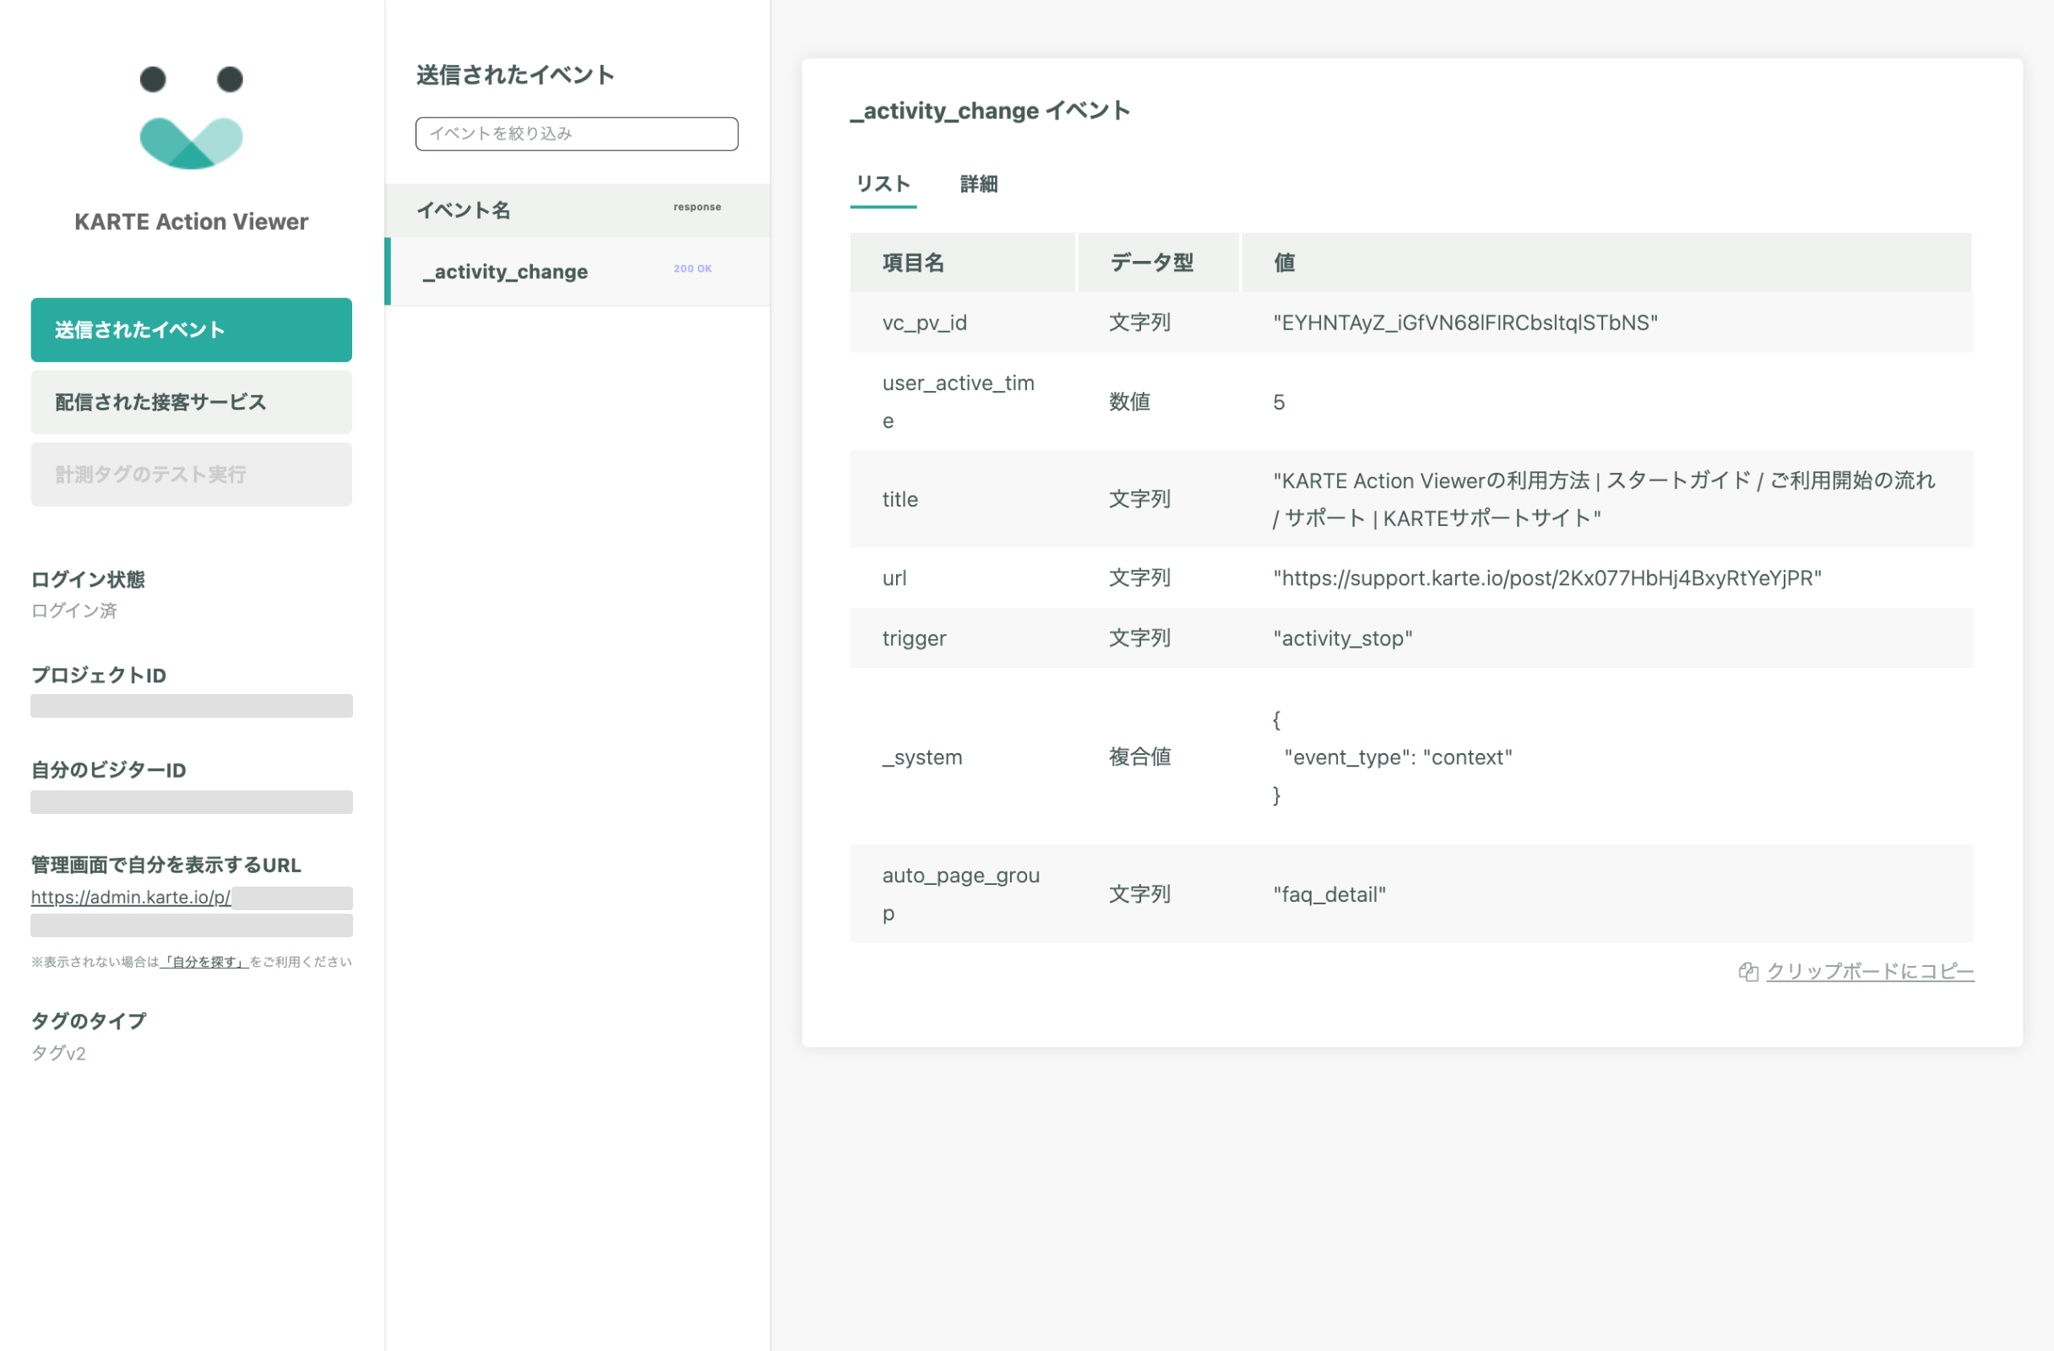This screenshot has width=2054, height=1351.
Task: Click the "event_type": "context" value
Action: pyautogui.click(x=1398, y=757)
